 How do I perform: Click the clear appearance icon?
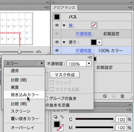pos(105,96)
